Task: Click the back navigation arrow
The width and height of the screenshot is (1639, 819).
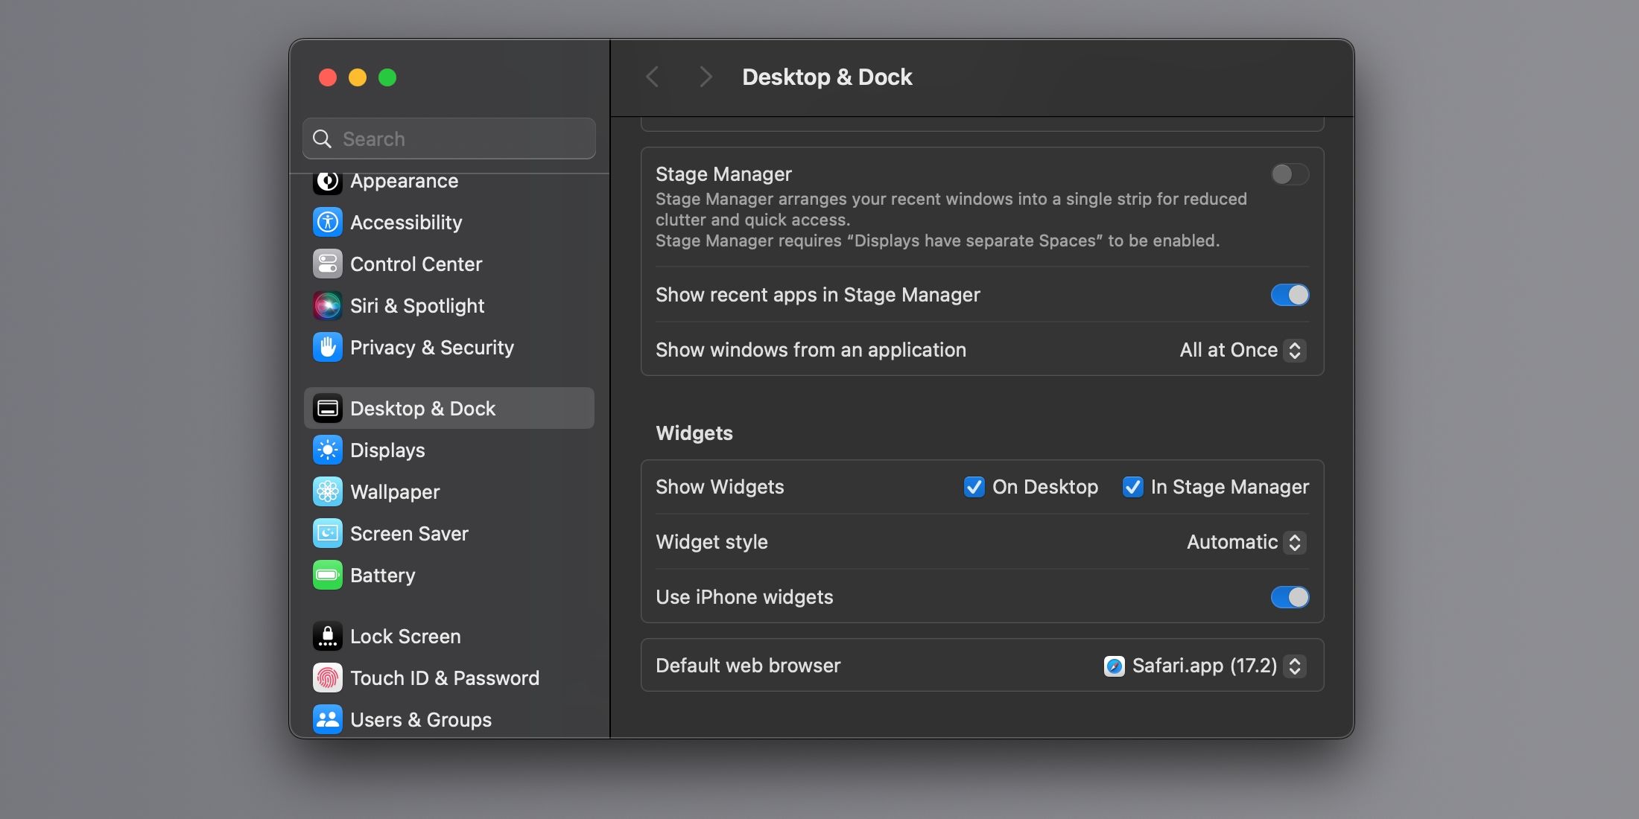Action: pyautogui.click(x=653, y=77)
